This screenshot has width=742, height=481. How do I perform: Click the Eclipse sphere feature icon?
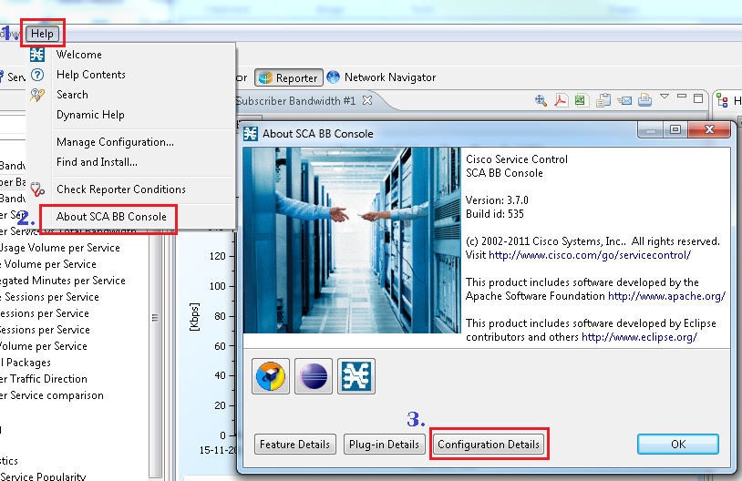[x=314, y=376]
